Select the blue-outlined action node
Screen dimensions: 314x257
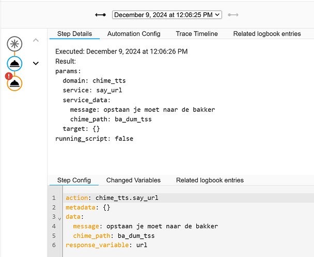click(x=14, y=63)
